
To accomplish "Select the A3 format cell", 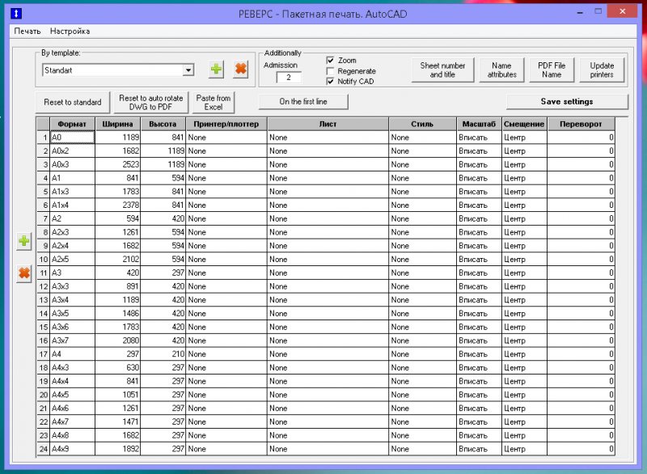I will (73, 273).
